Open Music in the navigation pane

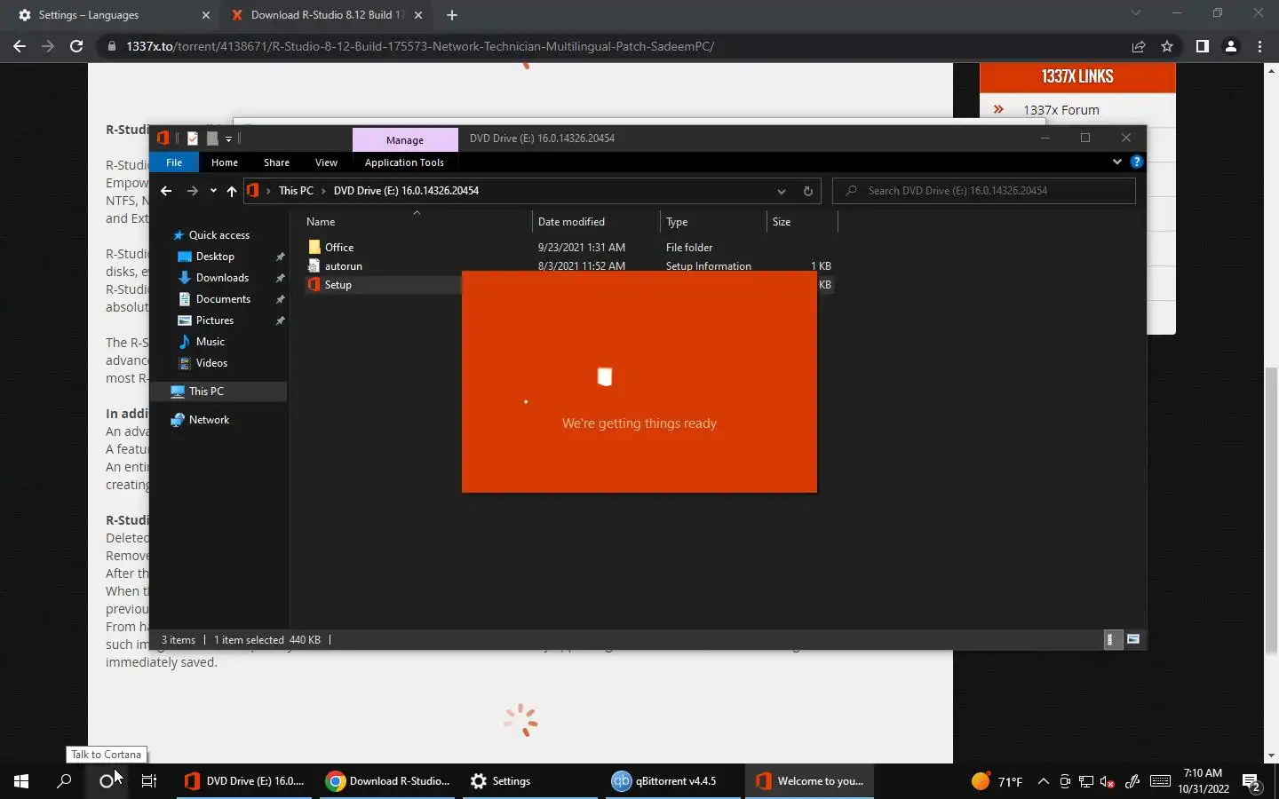coord(210,342)
